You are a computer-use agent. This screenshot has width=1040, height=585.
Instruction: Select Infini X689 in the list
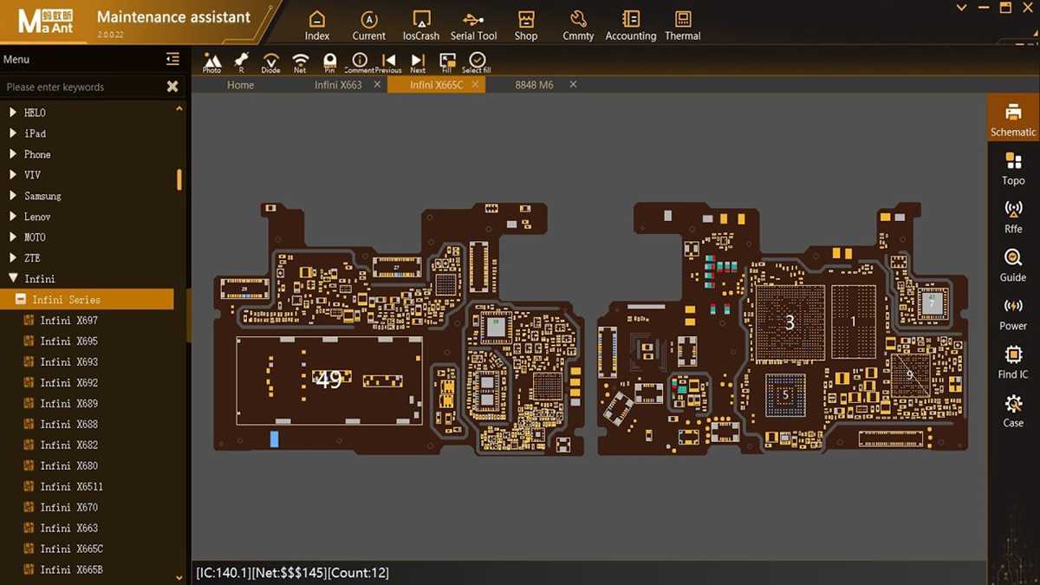(69, 404)
